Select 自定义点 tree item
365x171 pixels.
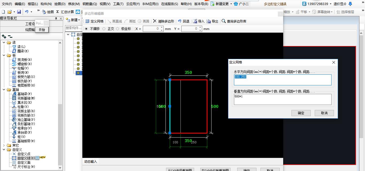[x=24, y=154]
